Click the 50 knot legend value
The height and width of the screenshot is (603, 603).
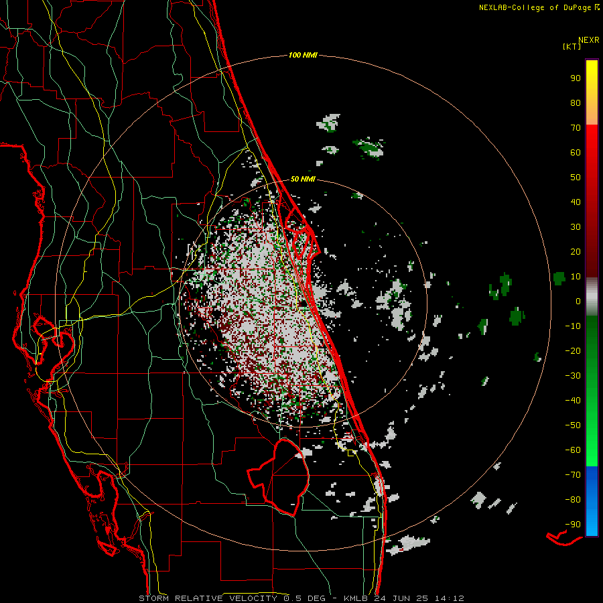576,178
